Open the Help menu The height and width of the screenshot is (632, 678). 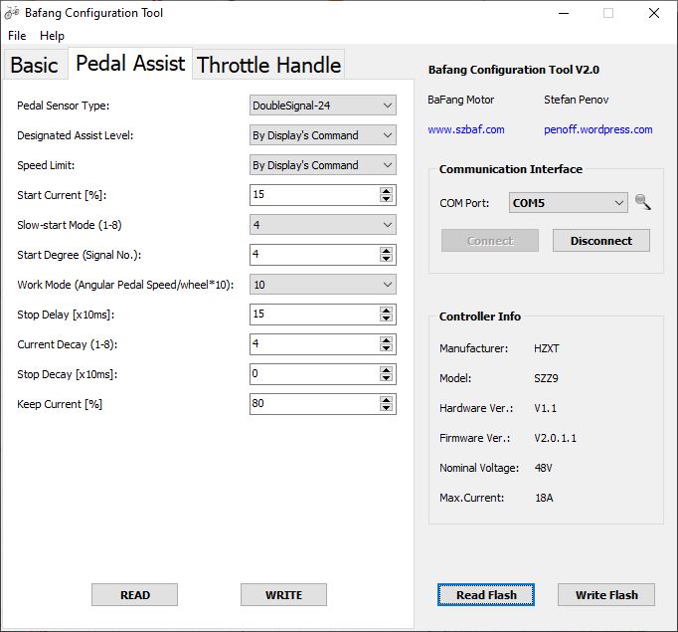click(x=52, y=36)
